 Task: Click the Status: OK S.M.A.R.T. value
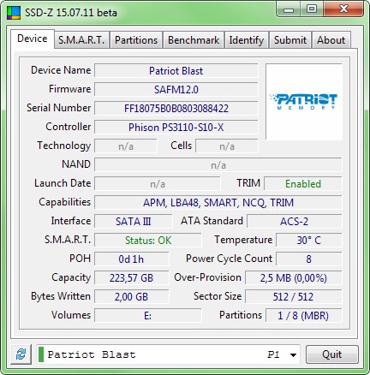[x=148, y=241]
